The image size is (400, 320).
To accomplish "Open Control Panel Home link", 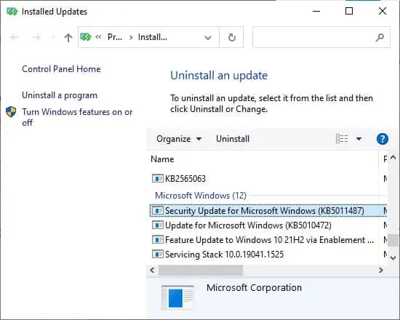I will click(61, 69).
